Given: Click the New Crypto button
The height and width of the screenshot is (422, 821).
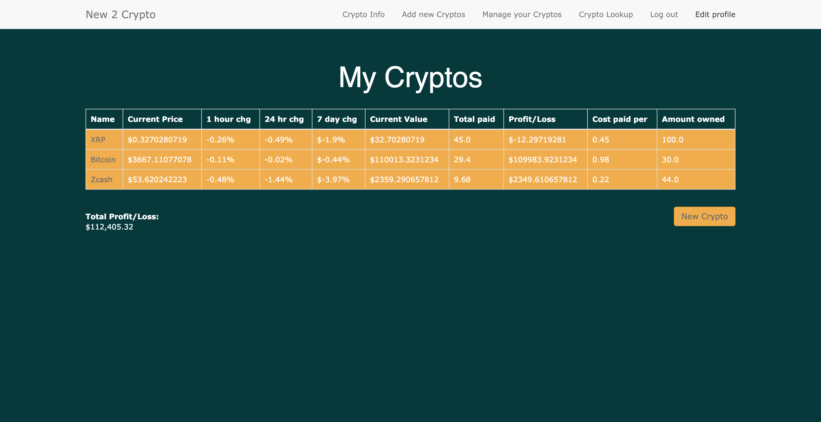Looking at the screenshot, I should coord(704,216).
